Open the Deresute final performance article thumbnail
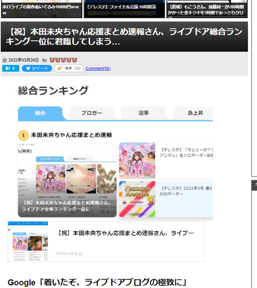257x288 pixels. [x=124, y=9]
